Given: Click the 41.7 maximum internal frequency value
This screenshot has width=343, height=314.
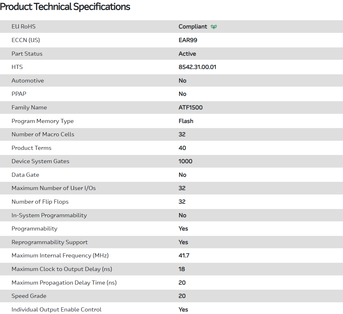Looking at the screenshot, I should 184,256.
